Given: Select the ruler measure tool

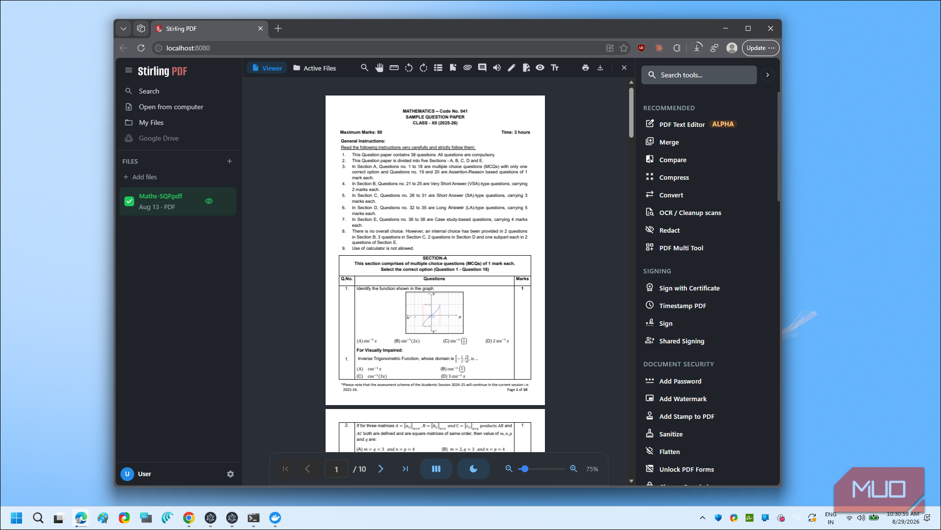Looking at the screenshot, I should (x=394, y=68).
